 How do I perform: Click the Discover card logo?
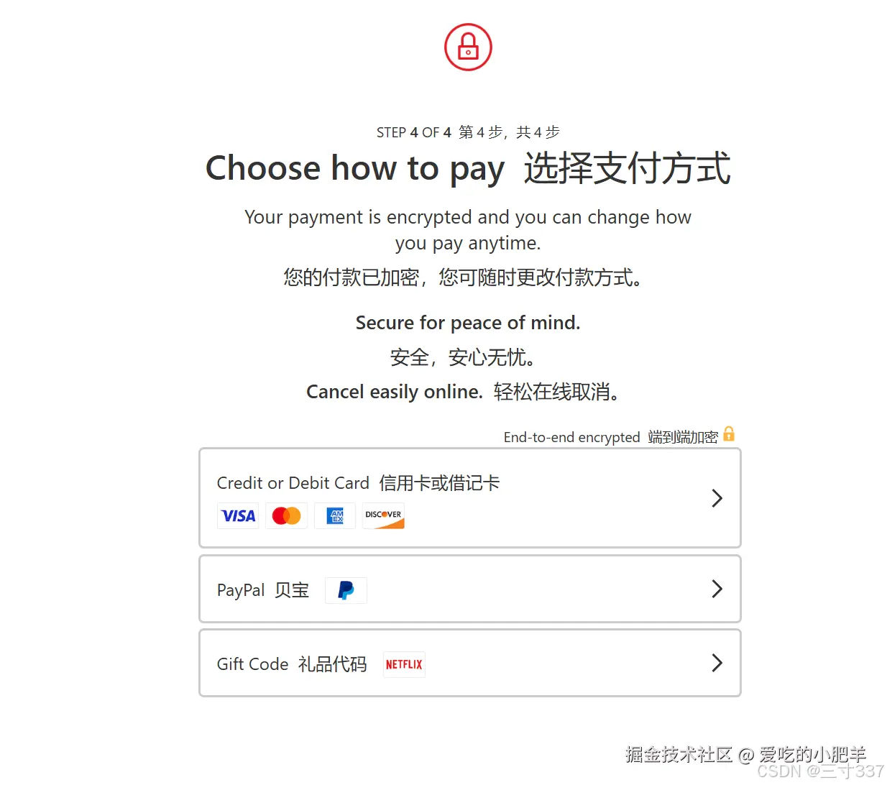point(383,516)
